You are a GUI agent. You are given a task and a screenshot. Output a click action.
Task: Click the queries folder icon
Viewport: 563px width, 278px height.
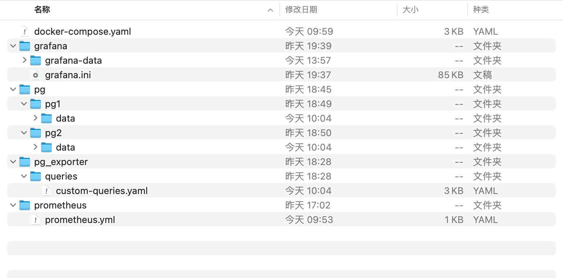click(35, 176)
